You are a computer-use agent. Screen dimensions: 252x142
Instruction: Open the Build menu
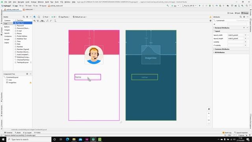pyautogui.click(x=47, y=2)
